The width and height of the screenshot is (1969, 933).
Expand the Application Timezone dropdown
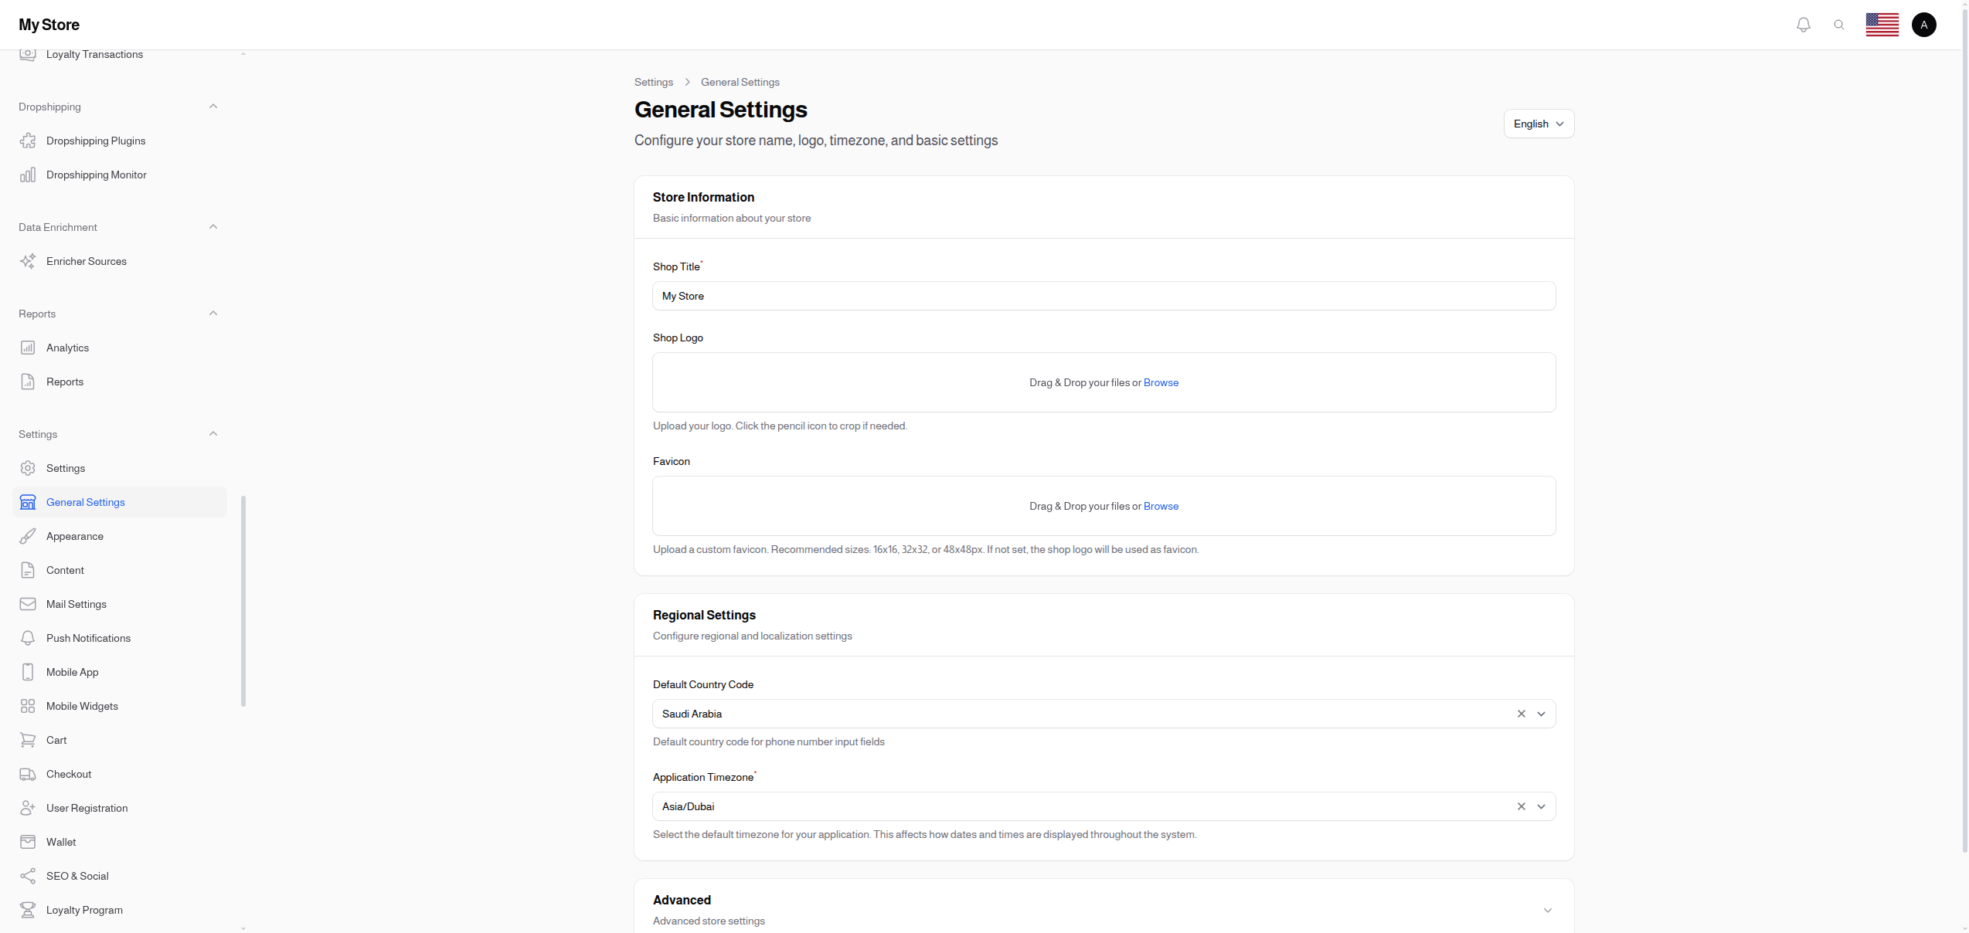[x=1541, y=806]
